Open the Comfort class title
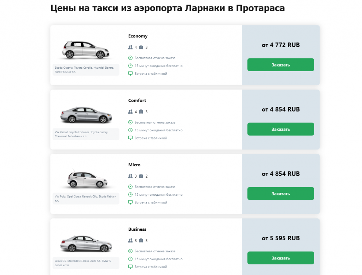Image resolution: width=362 pixels, height=275 pixels. point(137,100)
